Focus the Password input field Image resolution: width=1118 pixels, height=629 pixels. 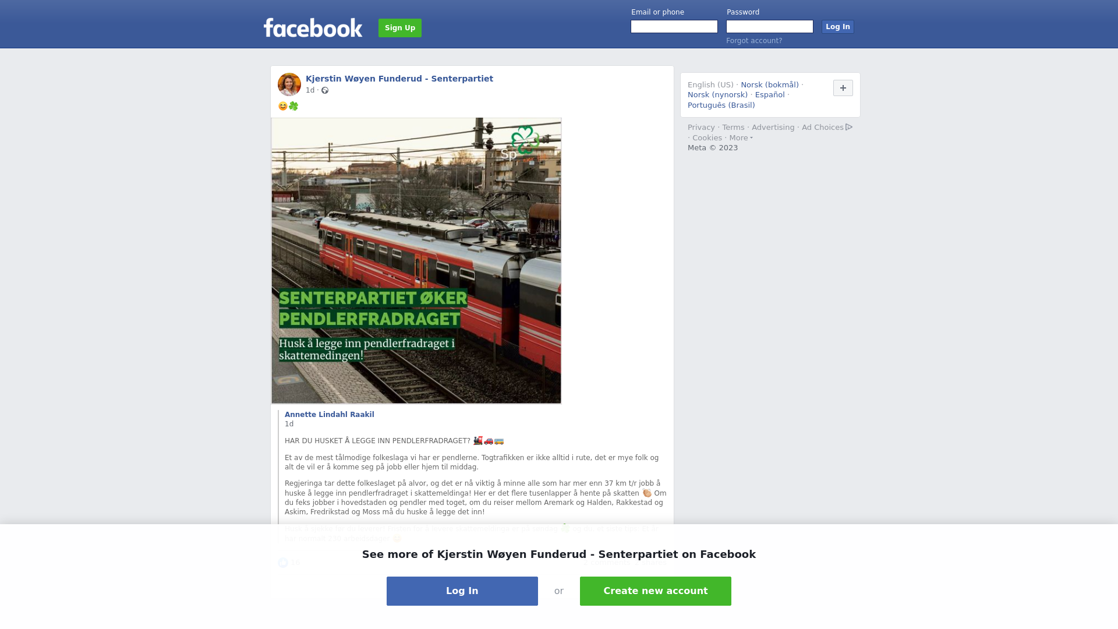(770, 27)
